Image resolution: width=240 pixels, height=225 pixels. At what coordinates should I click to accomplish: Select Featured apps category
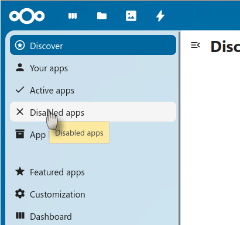pyautogui.click(x=93, y=172)
